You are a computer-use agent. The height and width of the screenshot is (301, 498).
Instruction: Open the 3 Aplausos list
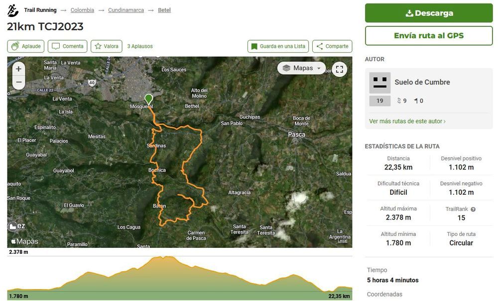pos(140,46)
